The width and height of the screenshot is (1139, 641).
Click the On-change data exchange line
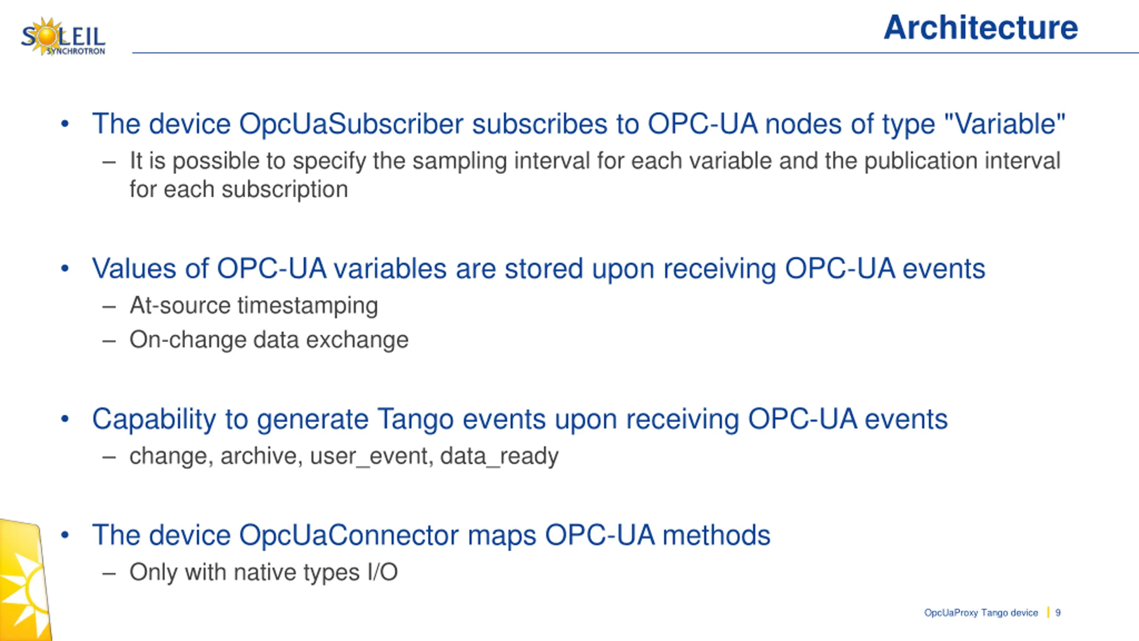(269, 340)
